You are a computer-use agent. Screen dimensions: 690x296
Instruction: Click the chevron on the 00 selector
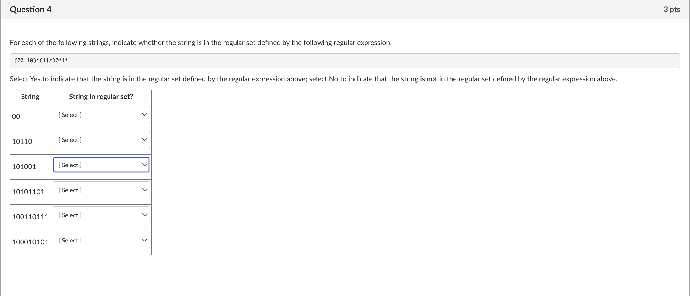click(144, 114)
